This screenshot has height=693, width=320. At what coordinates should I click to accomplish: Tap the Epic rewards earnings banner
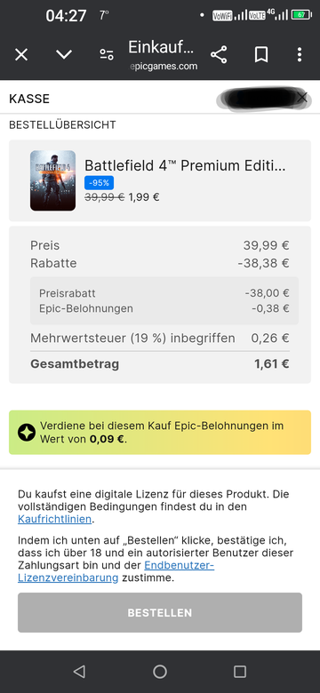coord(160,433)
